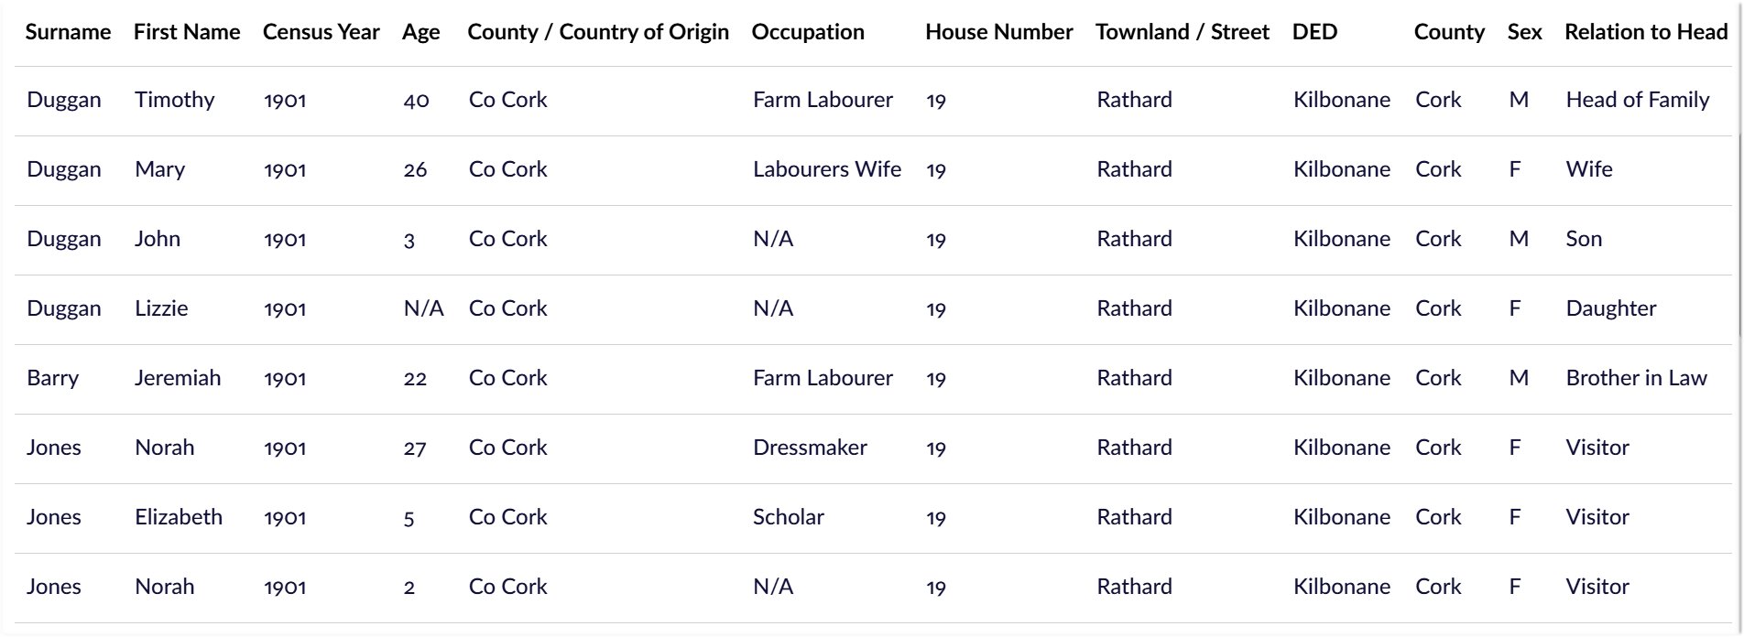Click the First Name column header

click(x=187, y=32)
